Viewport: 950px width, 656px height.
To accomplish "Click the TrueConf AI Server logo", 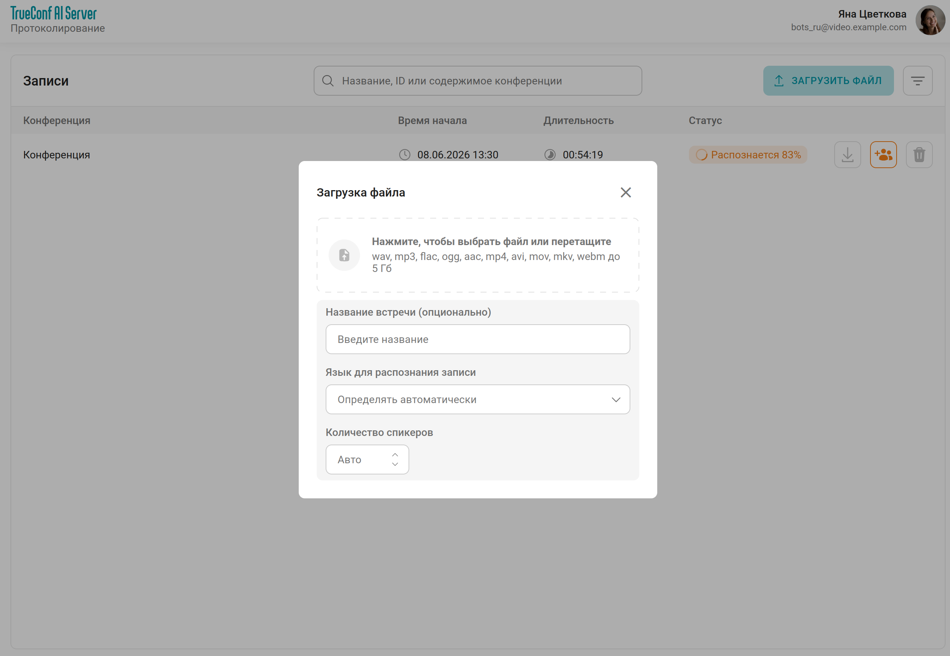I will (x=53, y=13).
